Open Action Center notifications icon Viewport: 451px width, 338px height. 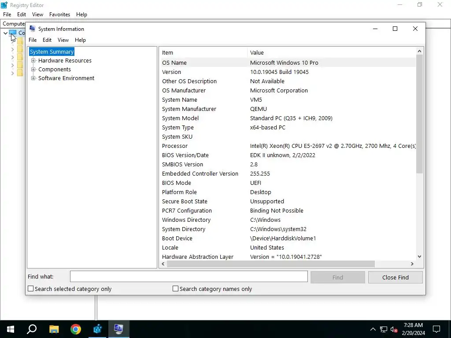pyautogui.click(x=436, y=329)
